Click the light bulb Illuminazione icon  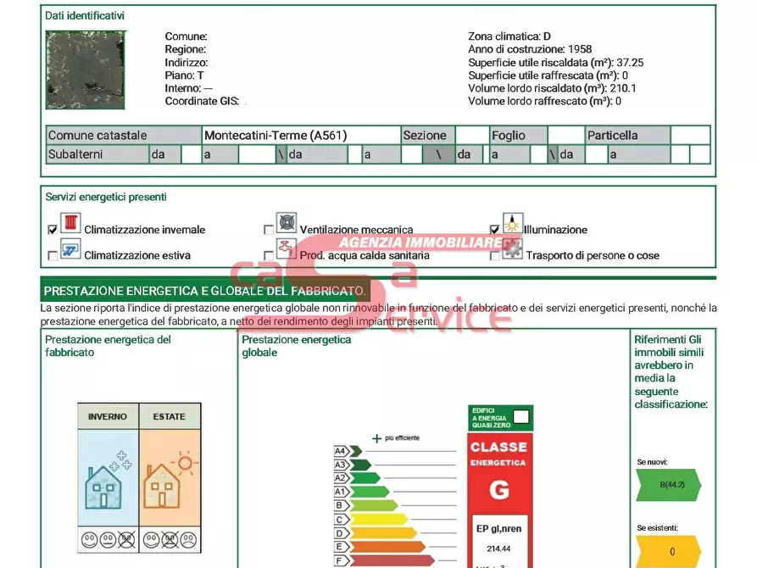[513, 224]
